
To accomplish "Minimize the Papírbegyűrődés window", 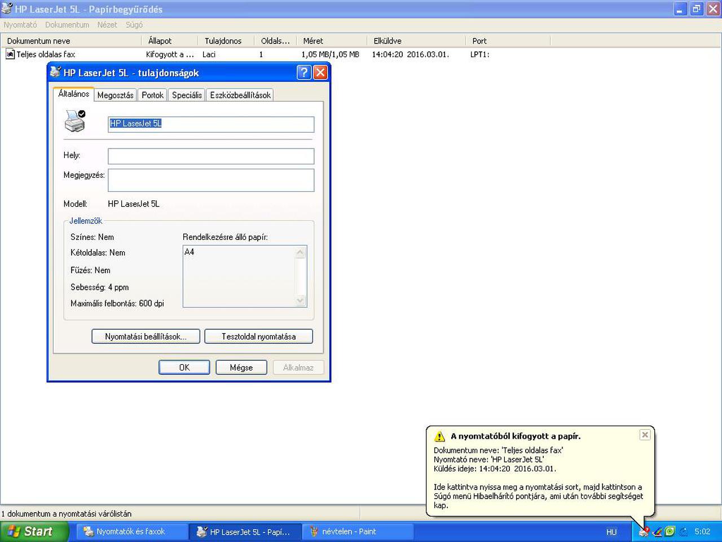I will point(681,9).
